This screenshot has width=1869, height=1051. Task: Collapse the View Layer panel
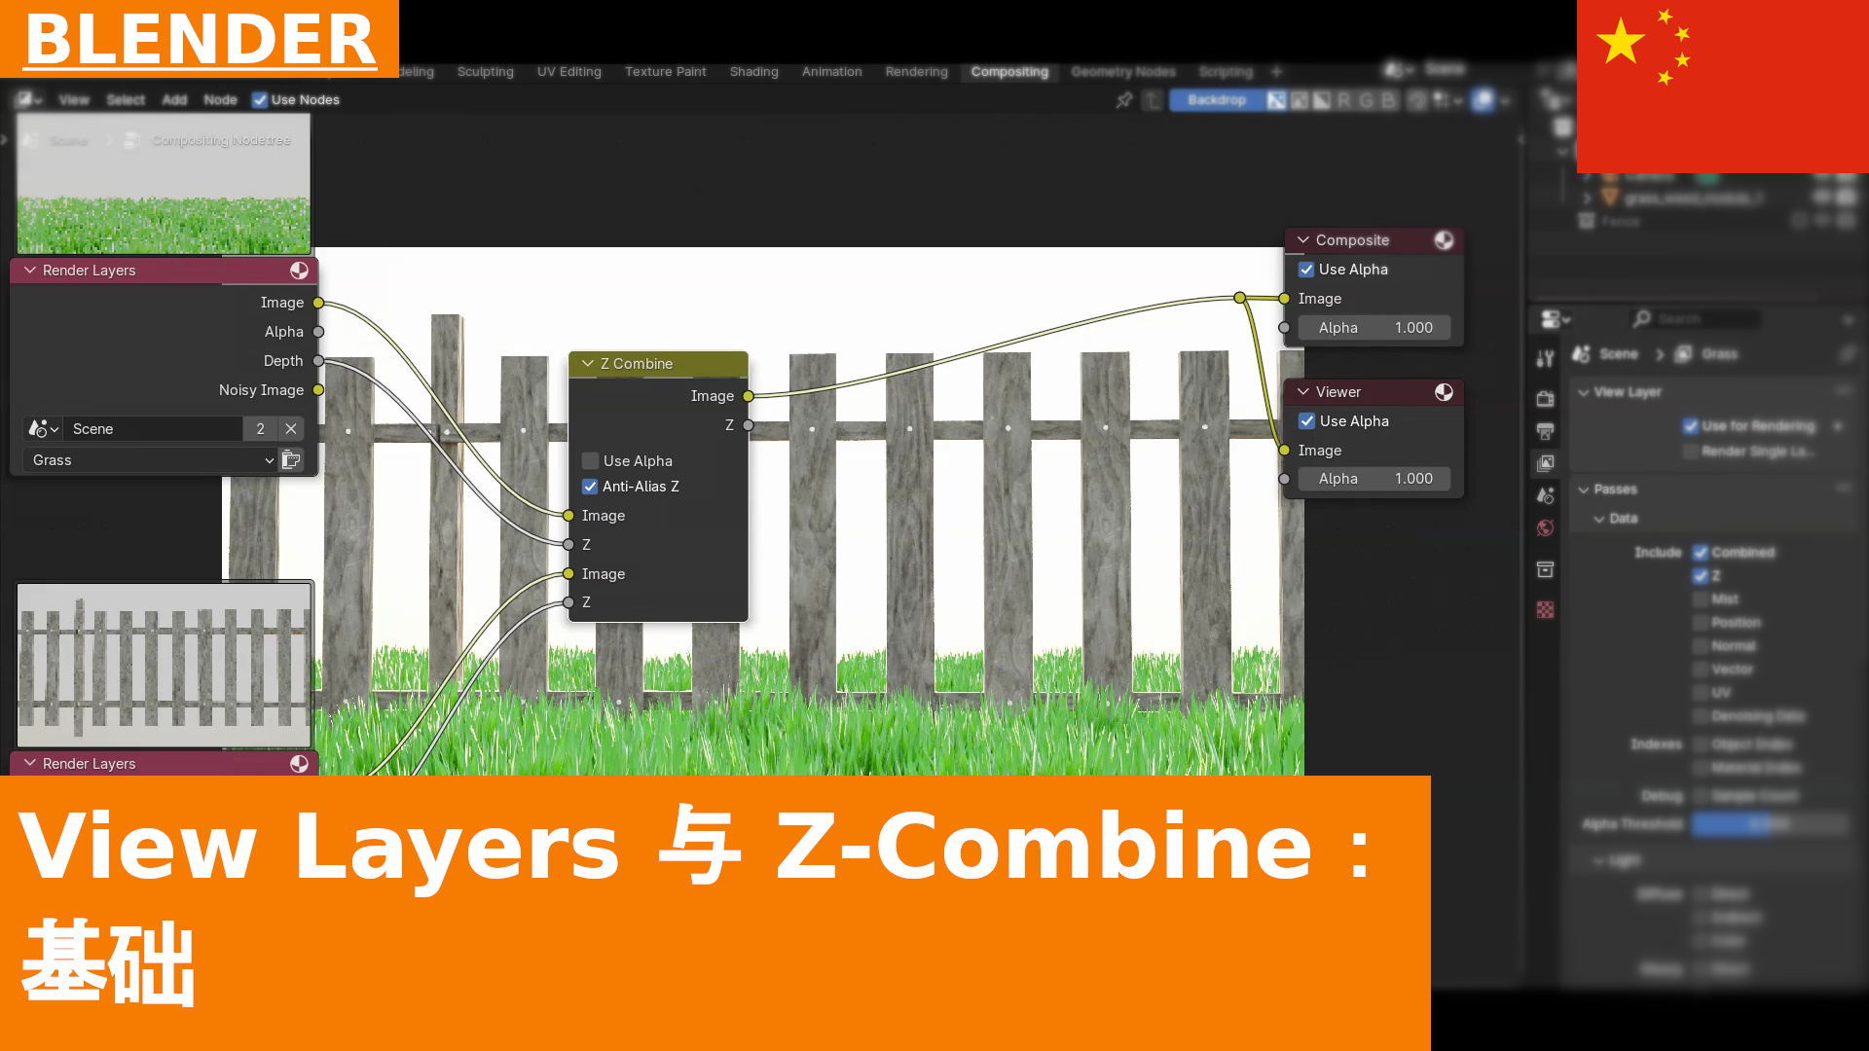coord(1584,392)
